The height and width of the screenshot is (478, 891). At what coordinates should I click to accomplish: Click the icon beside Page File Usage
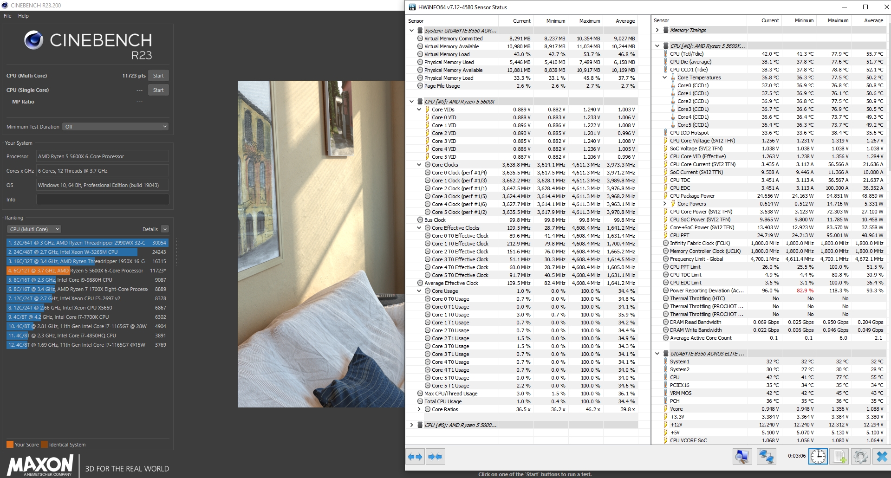(420, 86)
